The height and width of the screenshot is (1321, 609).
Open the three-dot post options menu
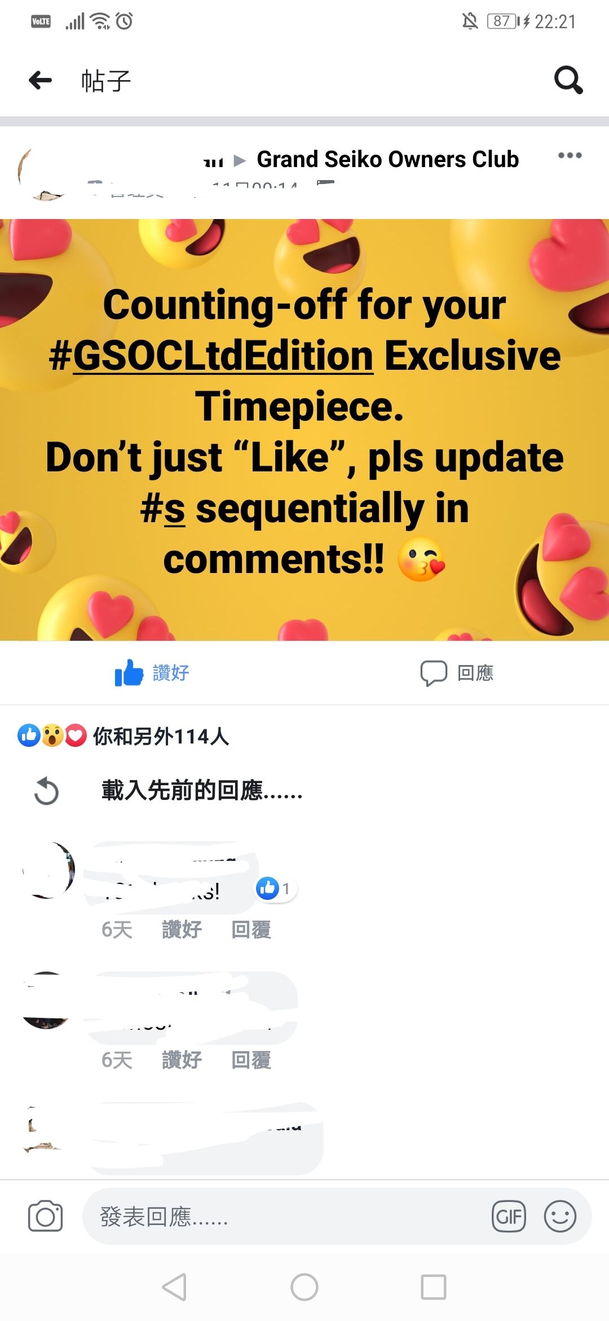click(570, 155)
